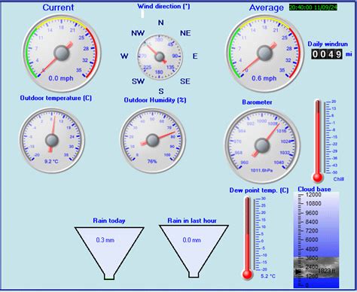Click the 0.3 mm rain today value
The height and width of the screenshot is (292, 357).
pos(105,240)
